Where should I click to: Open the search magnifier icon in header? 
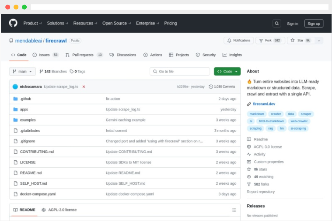pyautogui.click(x=276, y=24)
